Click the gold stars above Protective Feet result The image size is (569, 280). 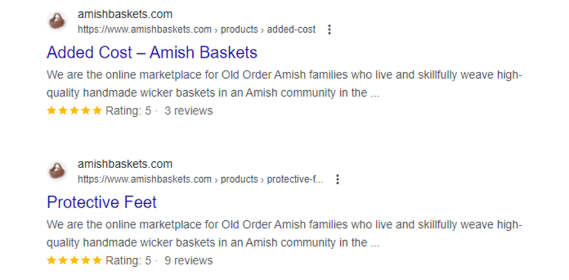tap(74, 111)
